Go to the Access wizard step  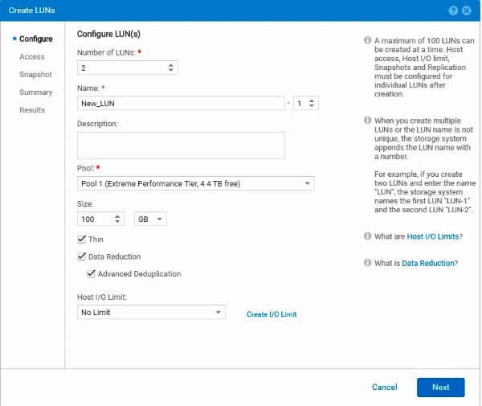32,56
